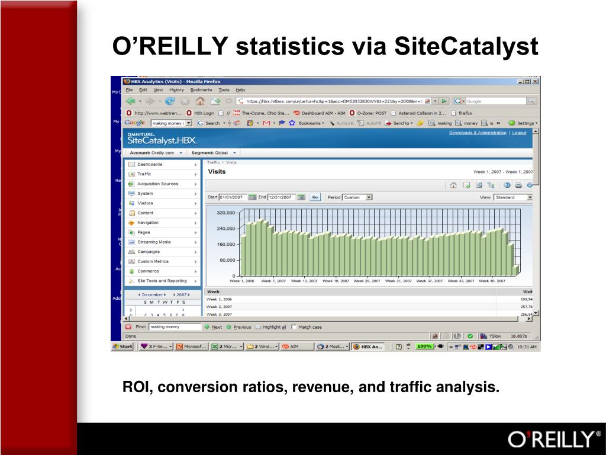Open Acquisition Sources in side menu
The width and height of the screenshot is (606, 455).
point(163,184)
